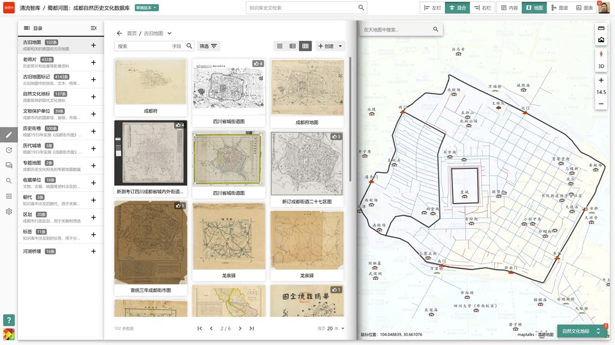This screenshot has height=345, width=615.
Task: Collapse the 目录 directory panel
Action: [94, 28]
